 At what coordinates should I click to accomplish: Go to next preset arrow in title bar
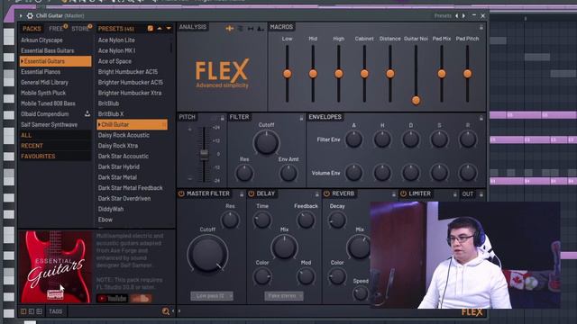[x=463, y=16]
